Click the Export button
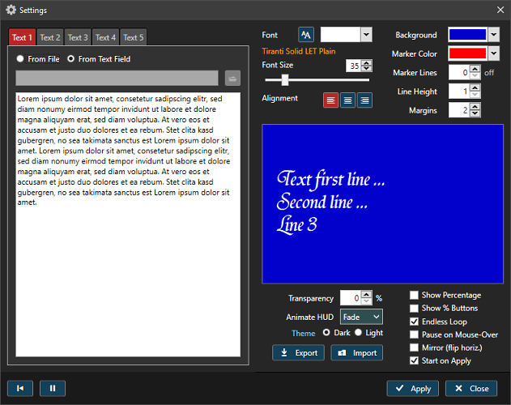Viewport: 511px width, 405px height. [298, 353]
